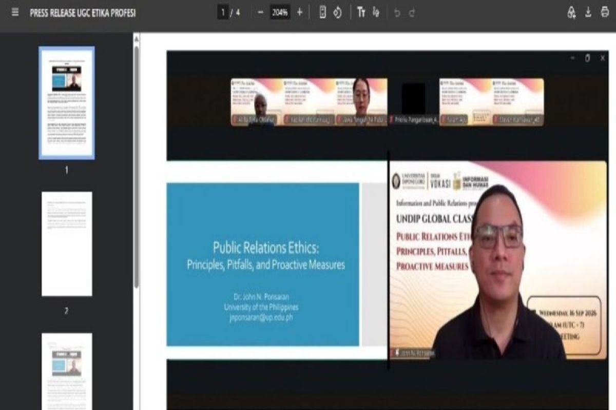Click the 204% zoom level field
This screenshot has width=616, height=410.
[280, 13]
